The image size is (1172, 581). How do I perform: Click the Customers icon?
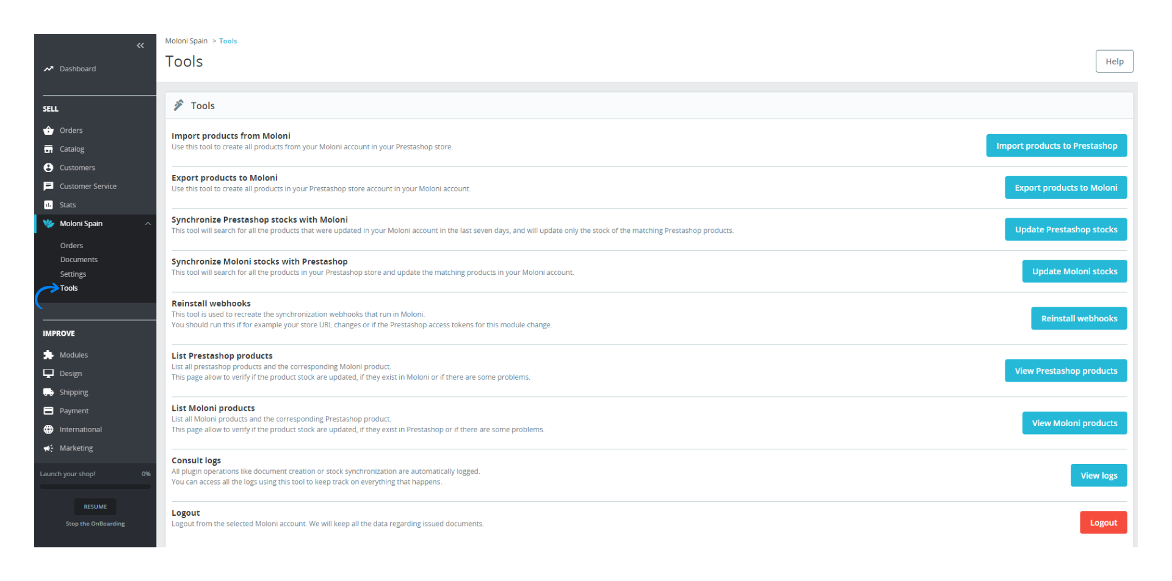pyautogui.click(x=49, y=167)
